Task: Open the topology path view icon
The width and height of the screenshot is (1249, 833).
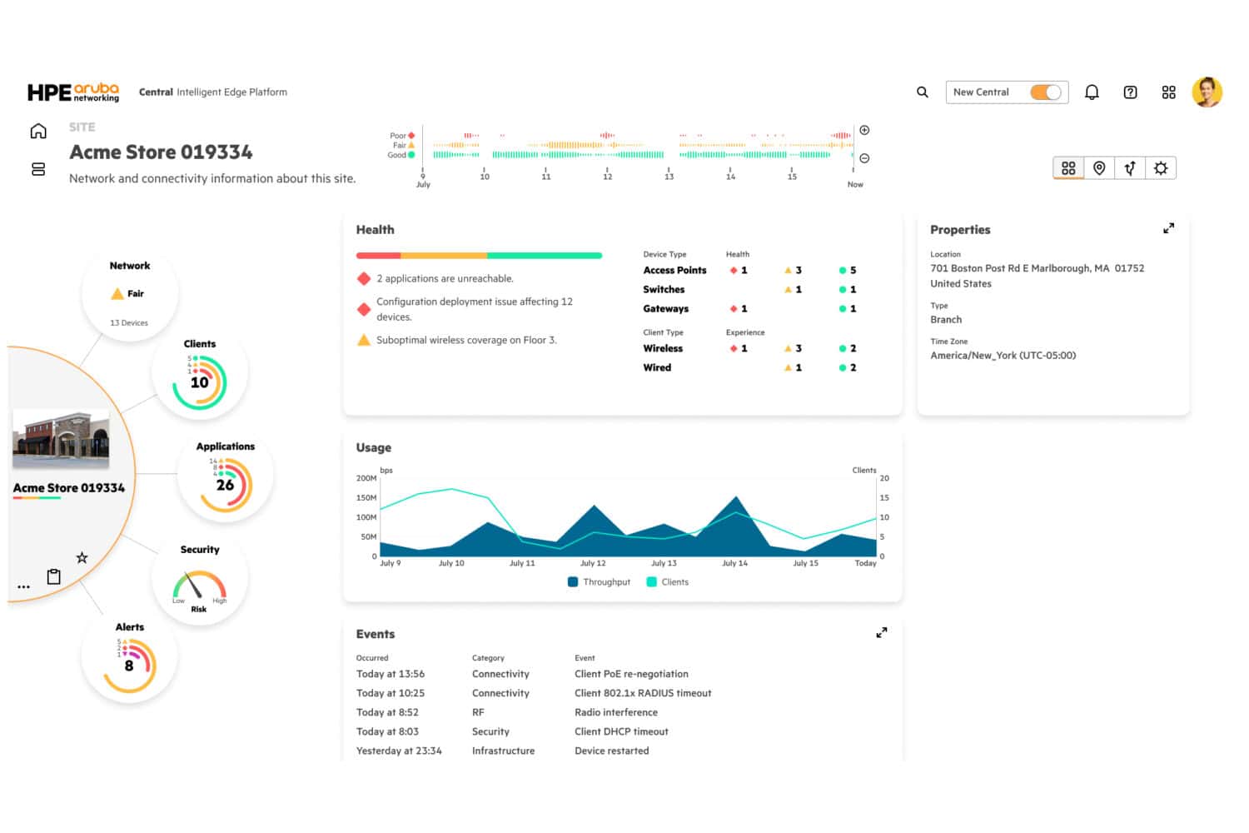Action: (x=1130, y=167)
